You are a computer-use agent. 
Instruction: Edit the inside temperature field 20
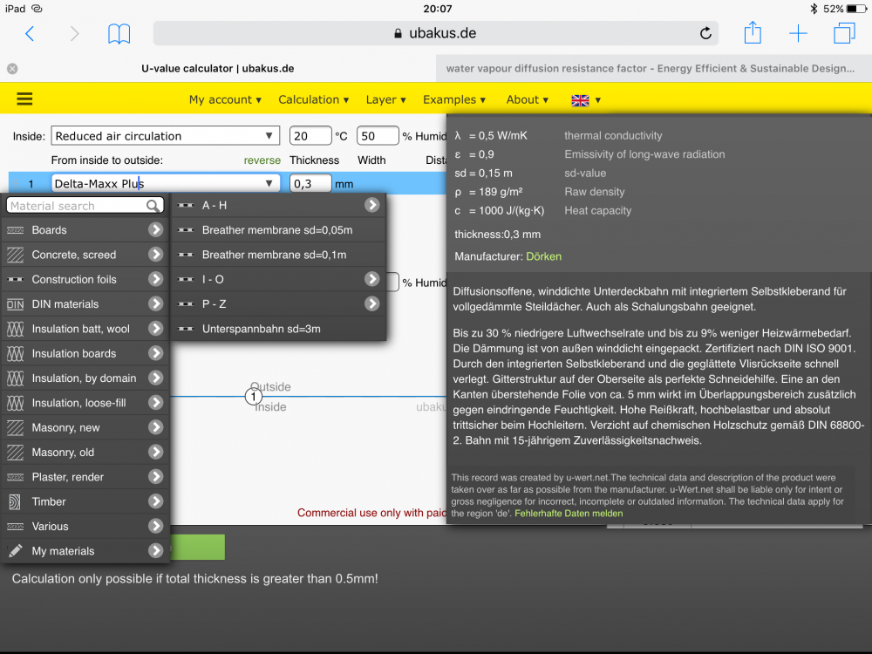click(310, 136)
